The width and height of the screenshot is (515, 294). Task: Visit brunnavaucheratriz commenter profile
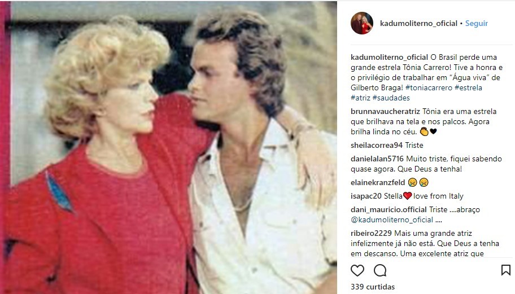pyautogui.click(x=385, y=112)
